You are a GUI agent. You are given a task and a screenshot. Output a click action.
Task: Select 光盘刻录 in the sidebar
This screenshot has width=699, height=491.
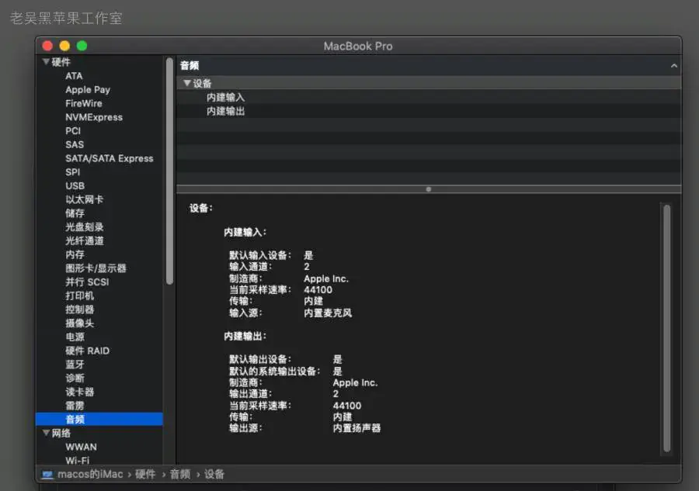tap(84, 227)
